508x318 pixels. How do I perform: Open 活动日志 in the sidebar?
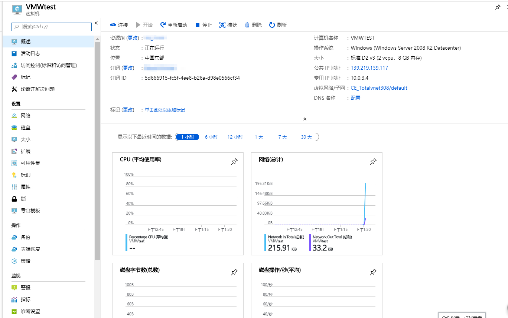click(49, 53)
